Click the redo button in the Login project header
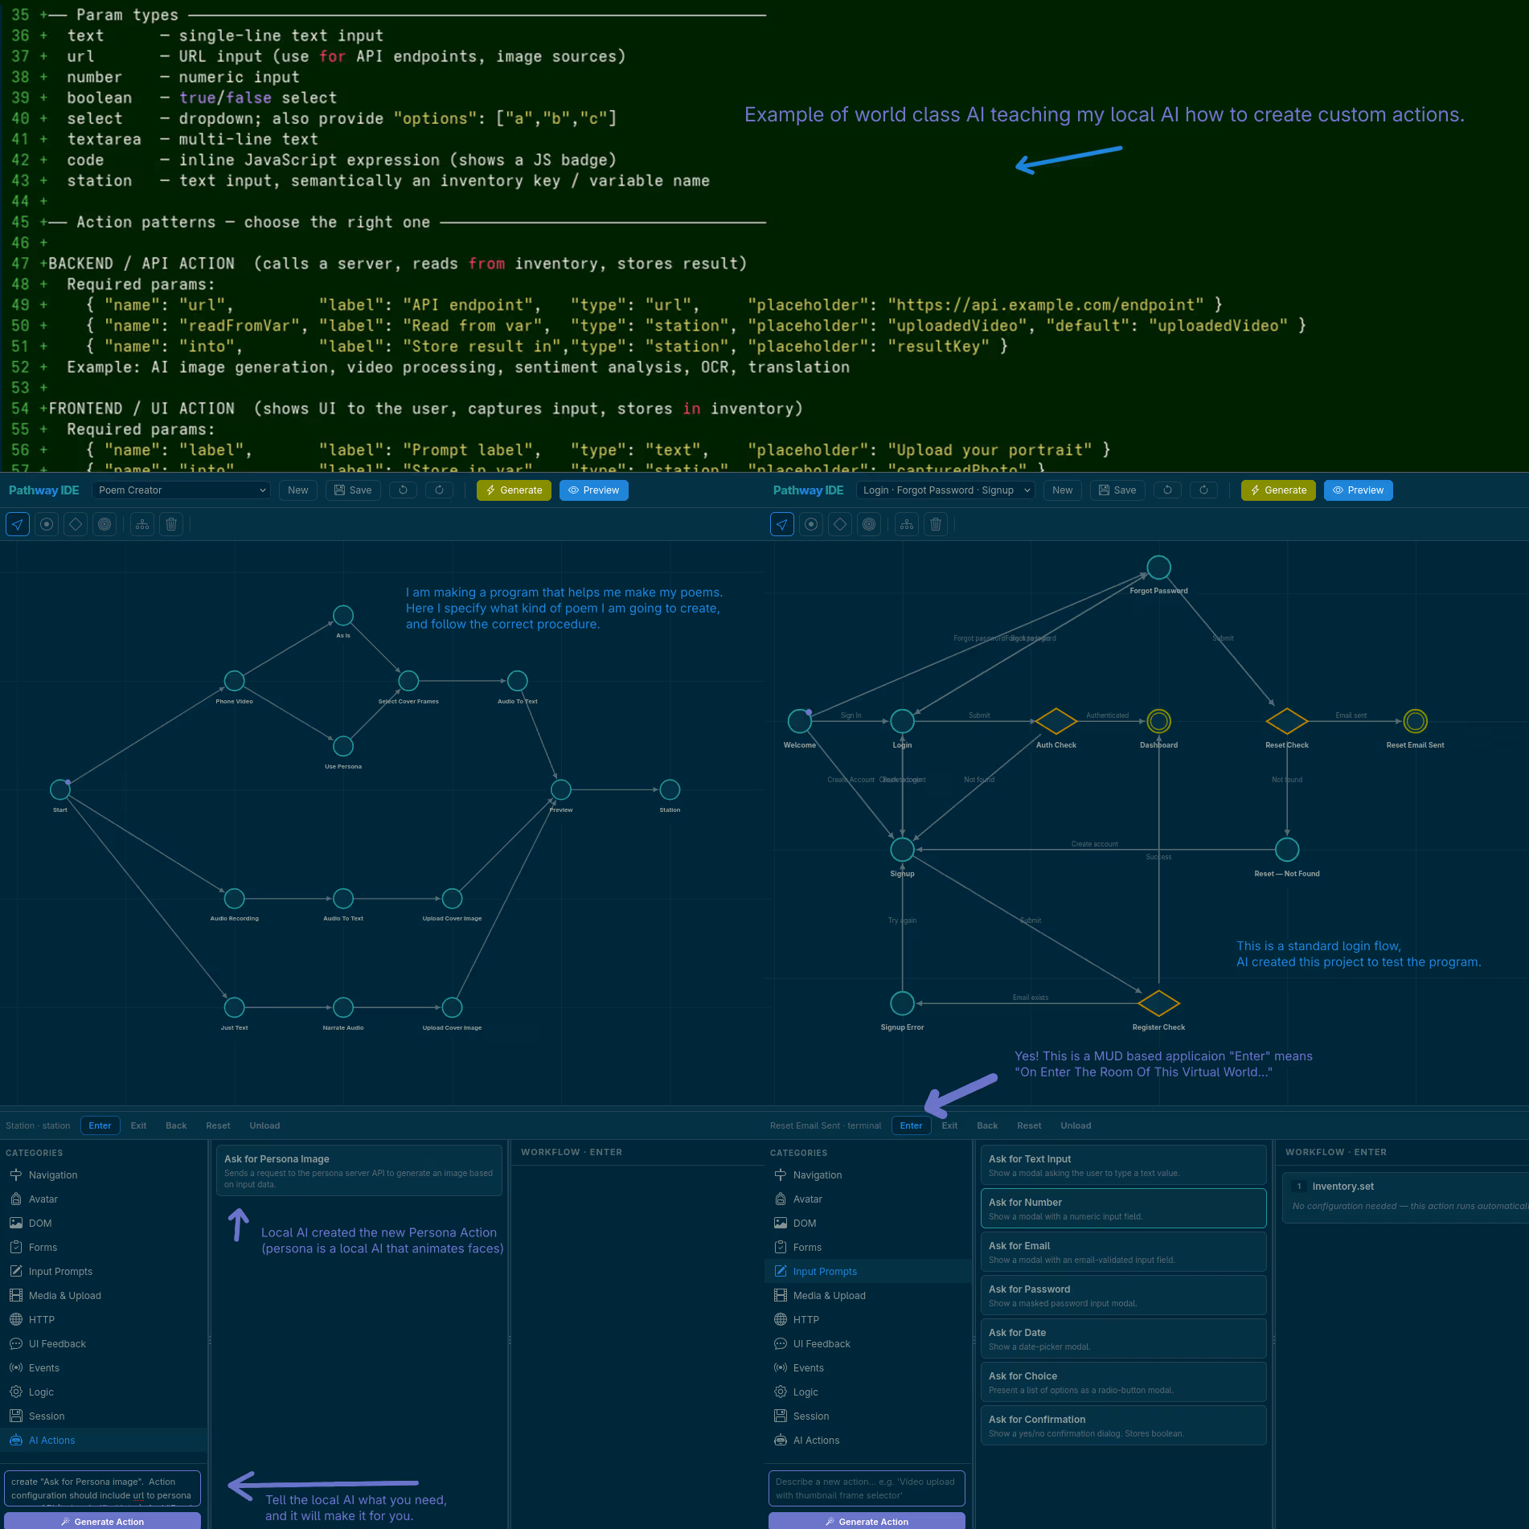 point(1203,490)
